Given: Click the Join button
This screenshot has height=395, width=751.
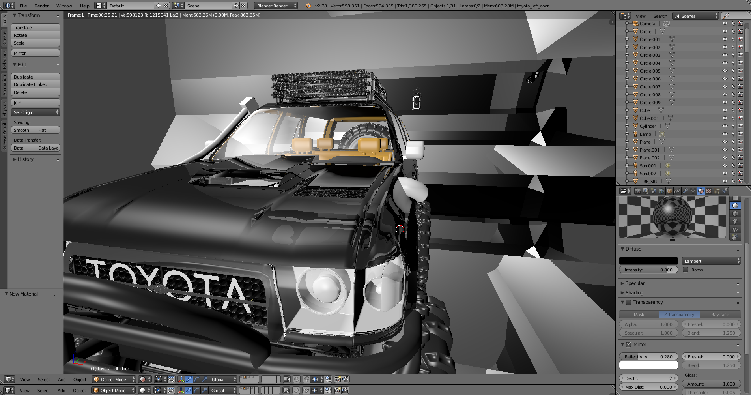Looking at the screenshot, I should click(35, 103).
